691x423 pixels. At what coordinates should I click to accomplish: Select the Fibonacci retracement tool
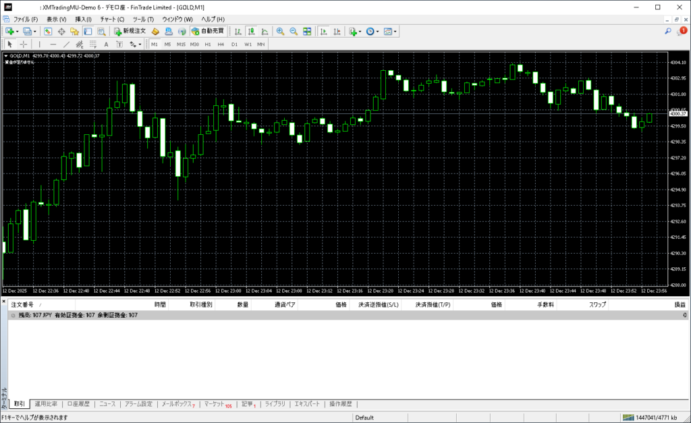point(92,45)
